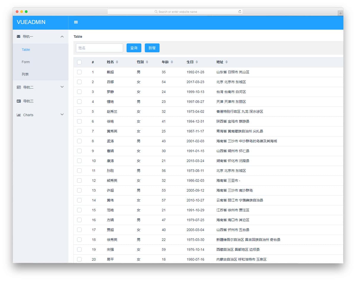Image resolution: width=356 pixels, height=281 pixels.
Task: Check the checkbox for row 1 (戴超)
Action: 79,72
